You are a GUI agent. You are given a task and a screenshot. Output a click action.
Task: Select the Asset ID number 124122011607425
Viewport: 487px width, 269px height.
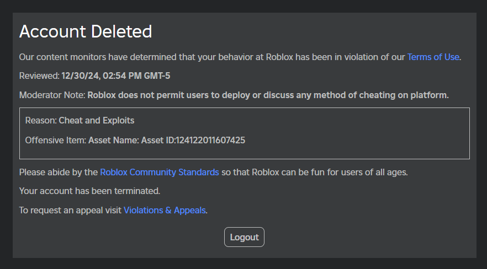pos(210,140)
